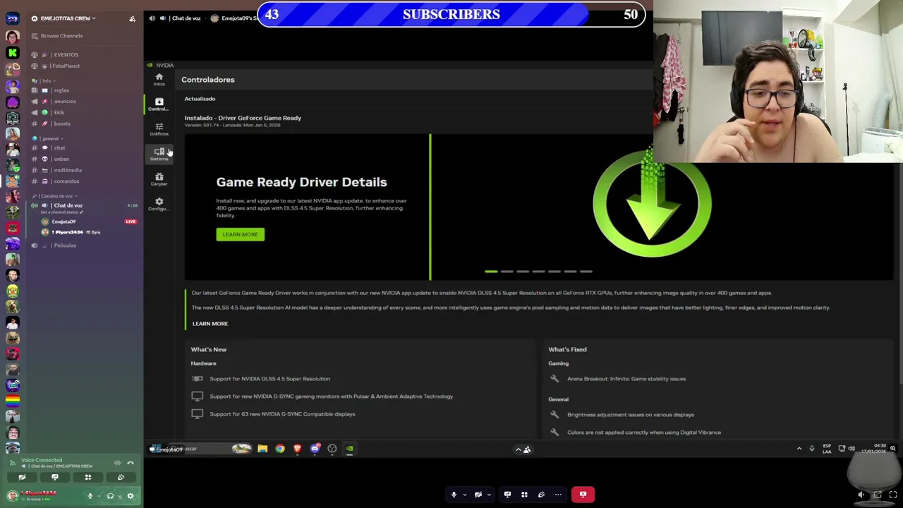Expand microphone options in call bar

tap(465, 495)
